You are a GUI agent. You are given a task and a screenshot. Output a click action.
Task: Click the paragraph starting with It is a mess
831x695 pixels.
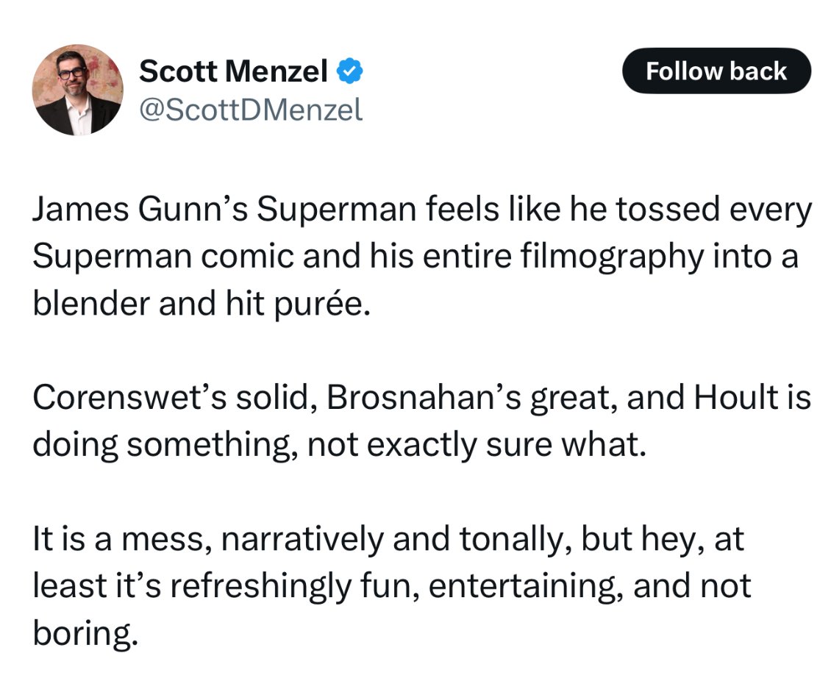point(392,585)
